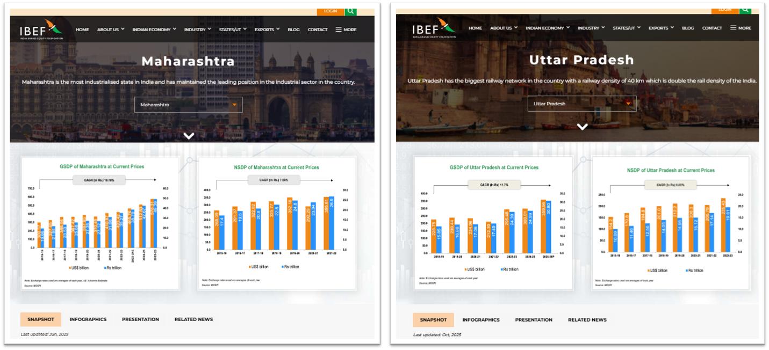The image size is (769, 350).
Task: Click the IBEF logo on Maharashtra page
Action: [41, 29]
